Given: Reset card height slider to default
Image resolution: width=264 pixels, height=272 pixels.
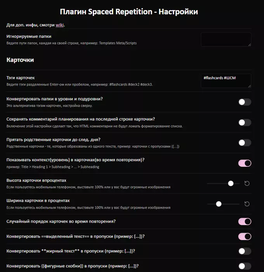Looking at the screenshot, I should [247, 183].
